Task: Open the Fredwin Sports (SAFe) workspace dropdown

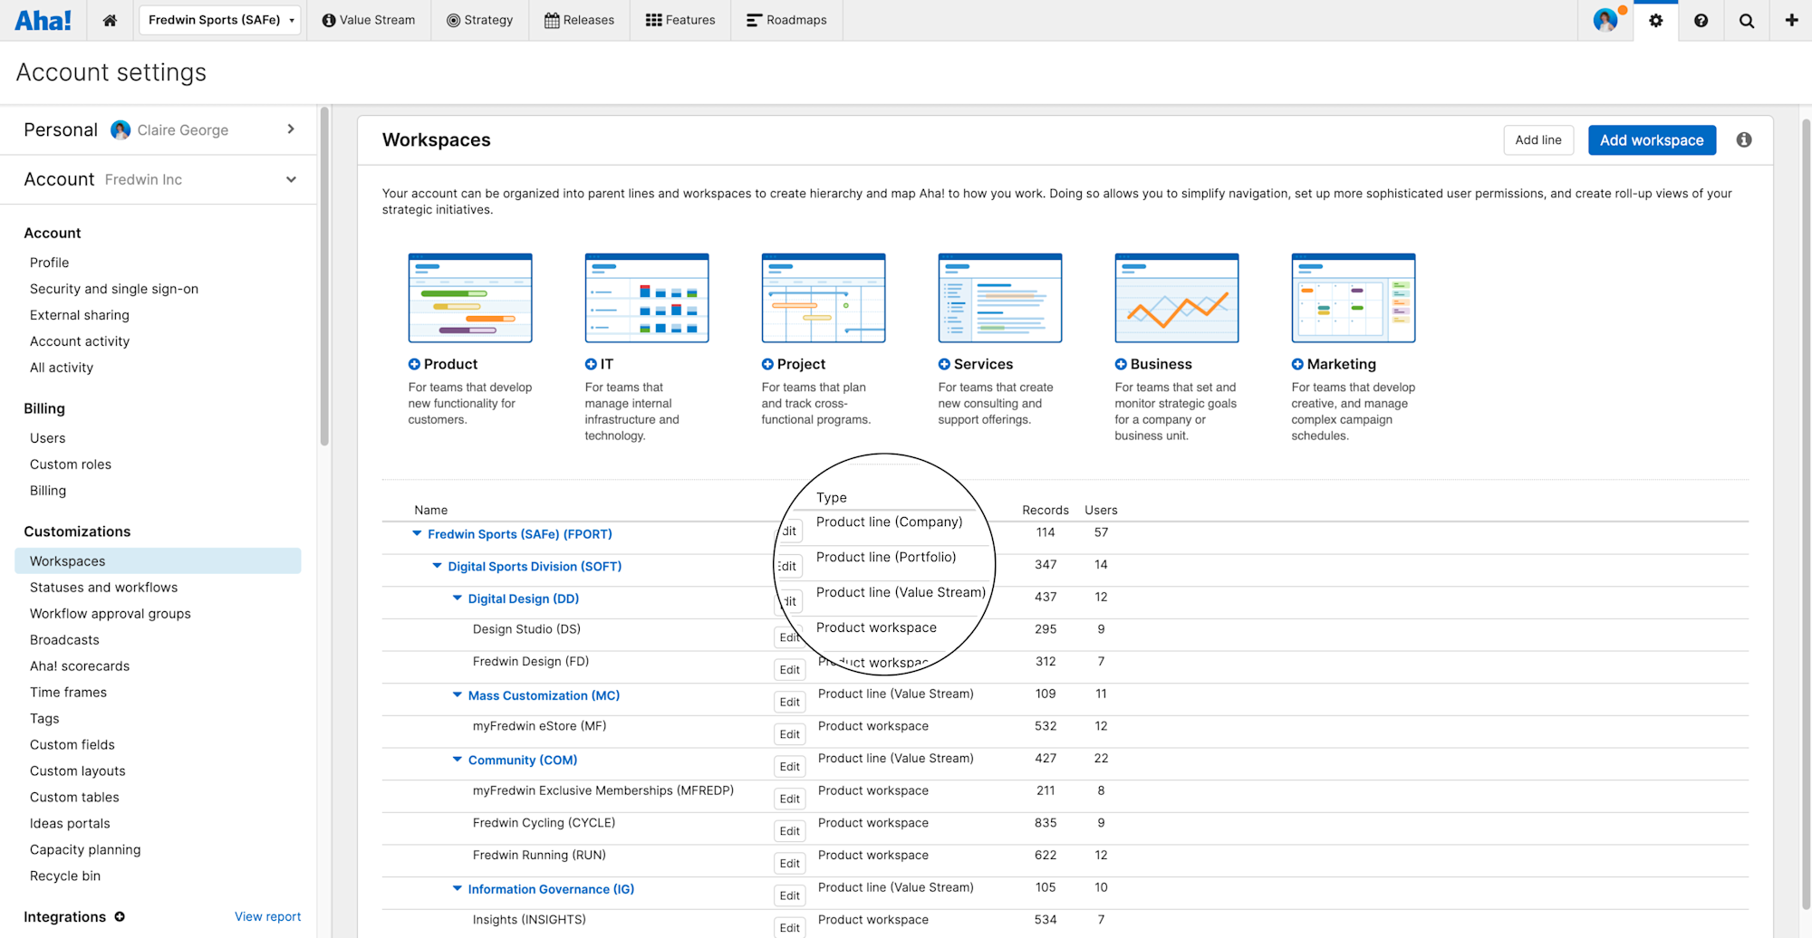Action: pos(220,20)
